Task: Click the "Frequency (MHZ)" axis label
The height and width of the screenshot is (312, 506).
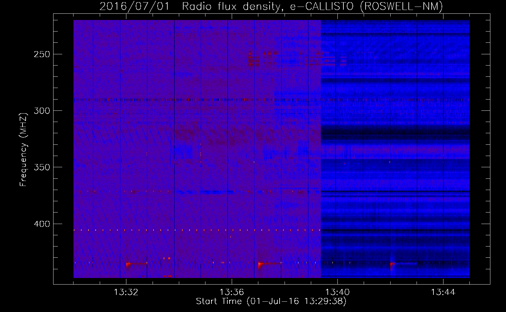Action: (23, 149)
